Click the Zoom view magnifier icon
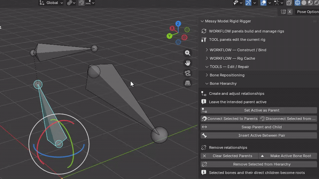319x179 pixels. tap(187, 53)
